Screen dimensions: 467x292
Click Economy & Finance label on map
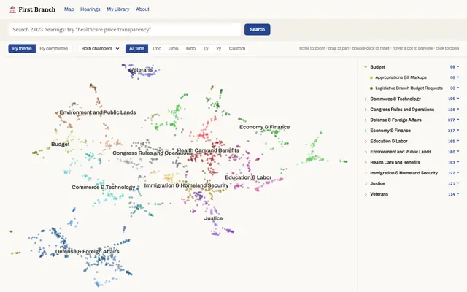click(x=264, y=127)
